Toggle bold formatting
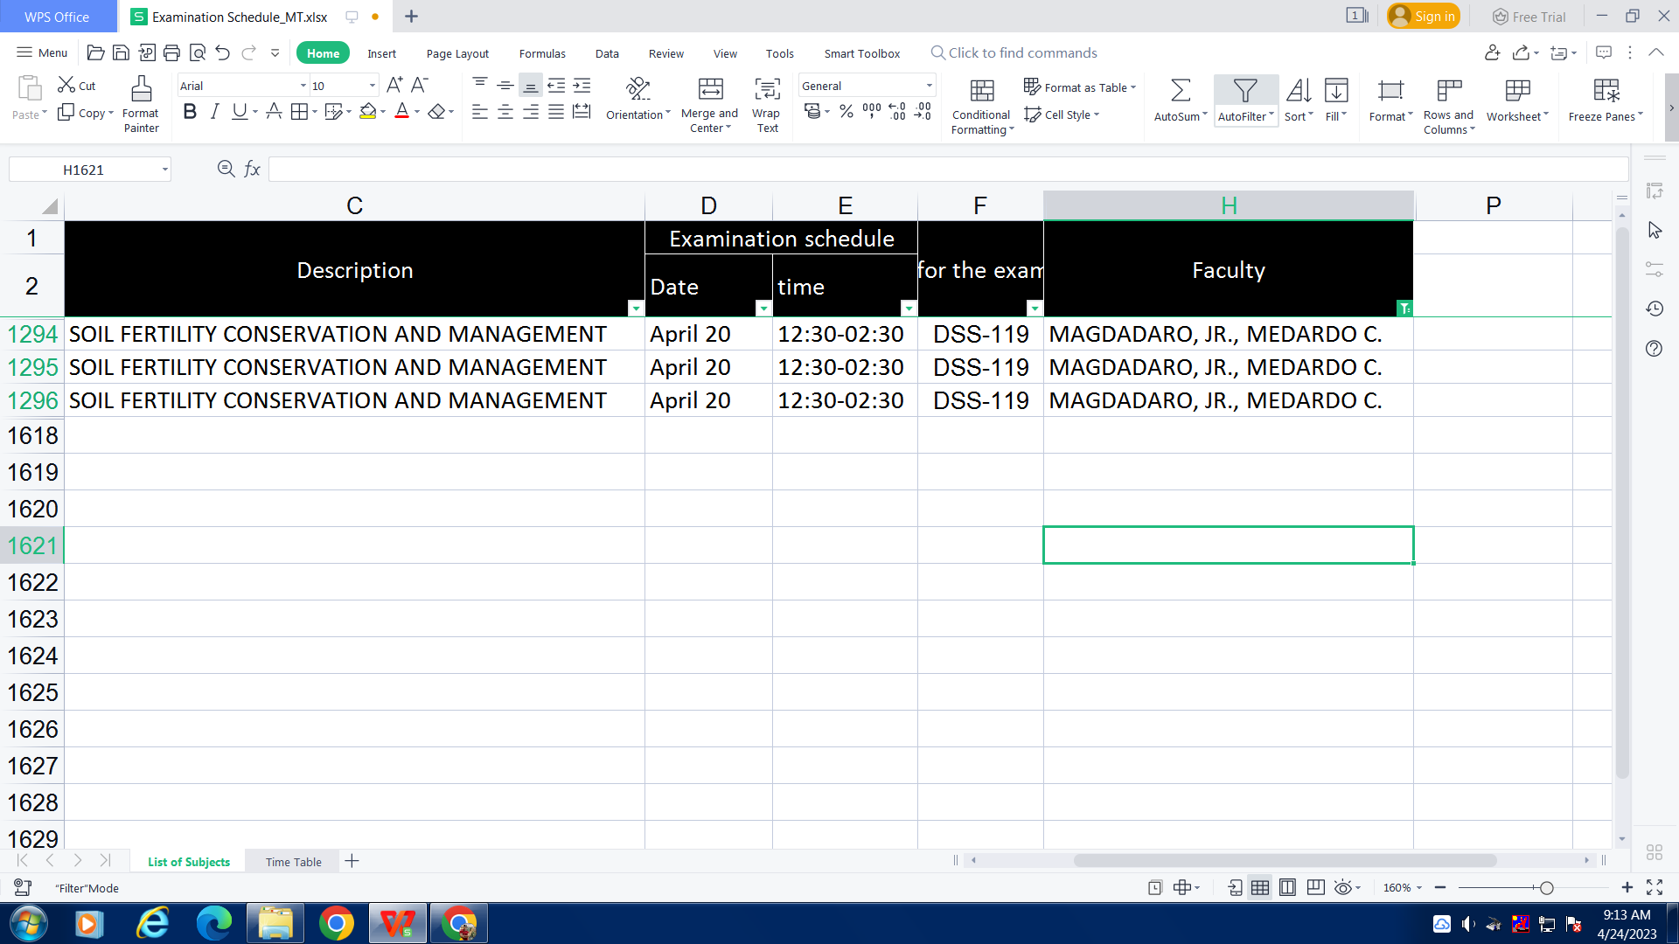The image size is (1679, 944). pyautogui.click(x=190, y=112)
